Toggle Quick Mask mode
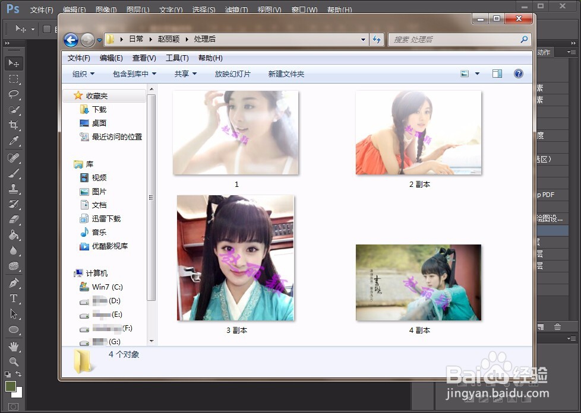581x413 pixels. coord(13,406)
